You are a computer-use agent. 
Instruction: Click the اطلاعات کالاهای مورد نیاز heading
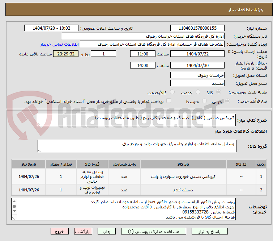pyautogui.click(x=240, y=131)
